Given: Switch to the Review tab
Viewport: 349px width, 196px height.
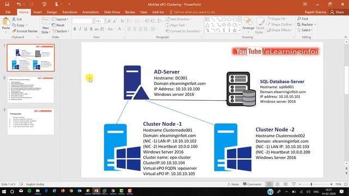Looking at the screenshot, I should point(130,12).
